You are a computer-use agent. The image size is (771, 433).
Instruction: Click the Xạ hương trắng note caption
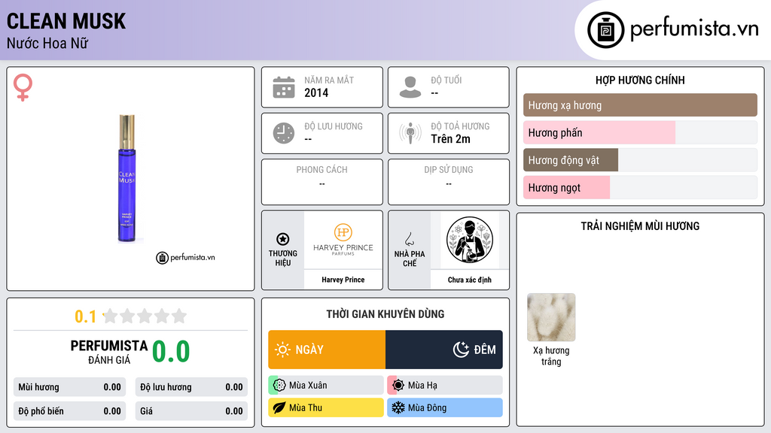point(551,356)
